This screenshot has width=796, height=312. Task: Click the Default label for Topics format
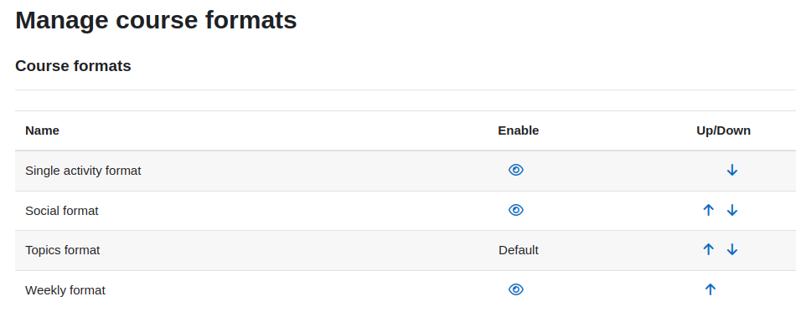tap(519, 250)
